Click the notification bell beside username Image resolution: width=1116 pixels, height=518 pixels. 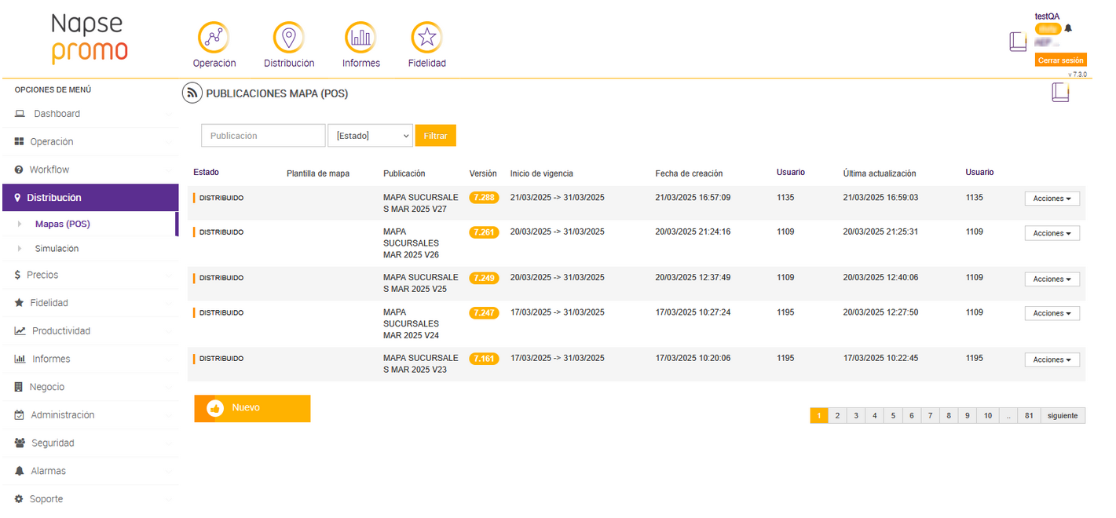pyautogui.click(x=1068, y=28)
